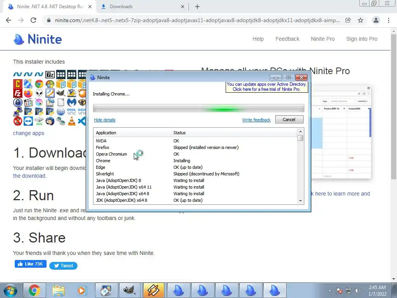Click the LibreOffice document icon
397x298 pixels.
61,102
